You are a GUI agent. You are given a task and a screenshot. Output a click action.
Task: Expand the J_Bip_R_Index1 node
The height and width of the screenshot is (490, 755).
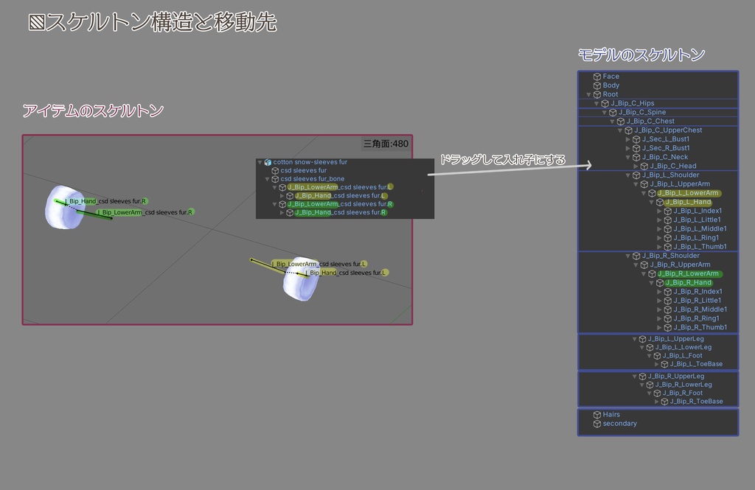[x=660, y=292]
